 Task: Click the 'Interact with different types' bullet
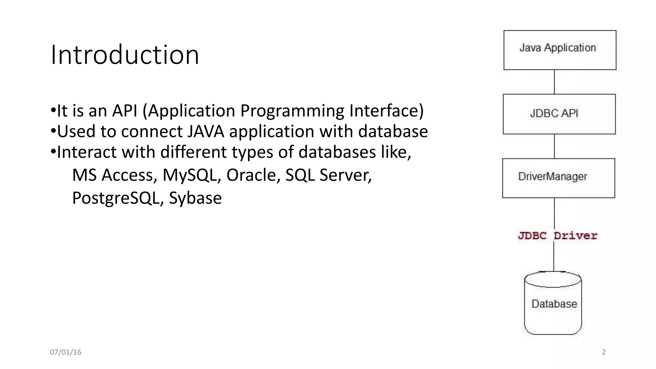pyautogui.click(x=231, y=152)
